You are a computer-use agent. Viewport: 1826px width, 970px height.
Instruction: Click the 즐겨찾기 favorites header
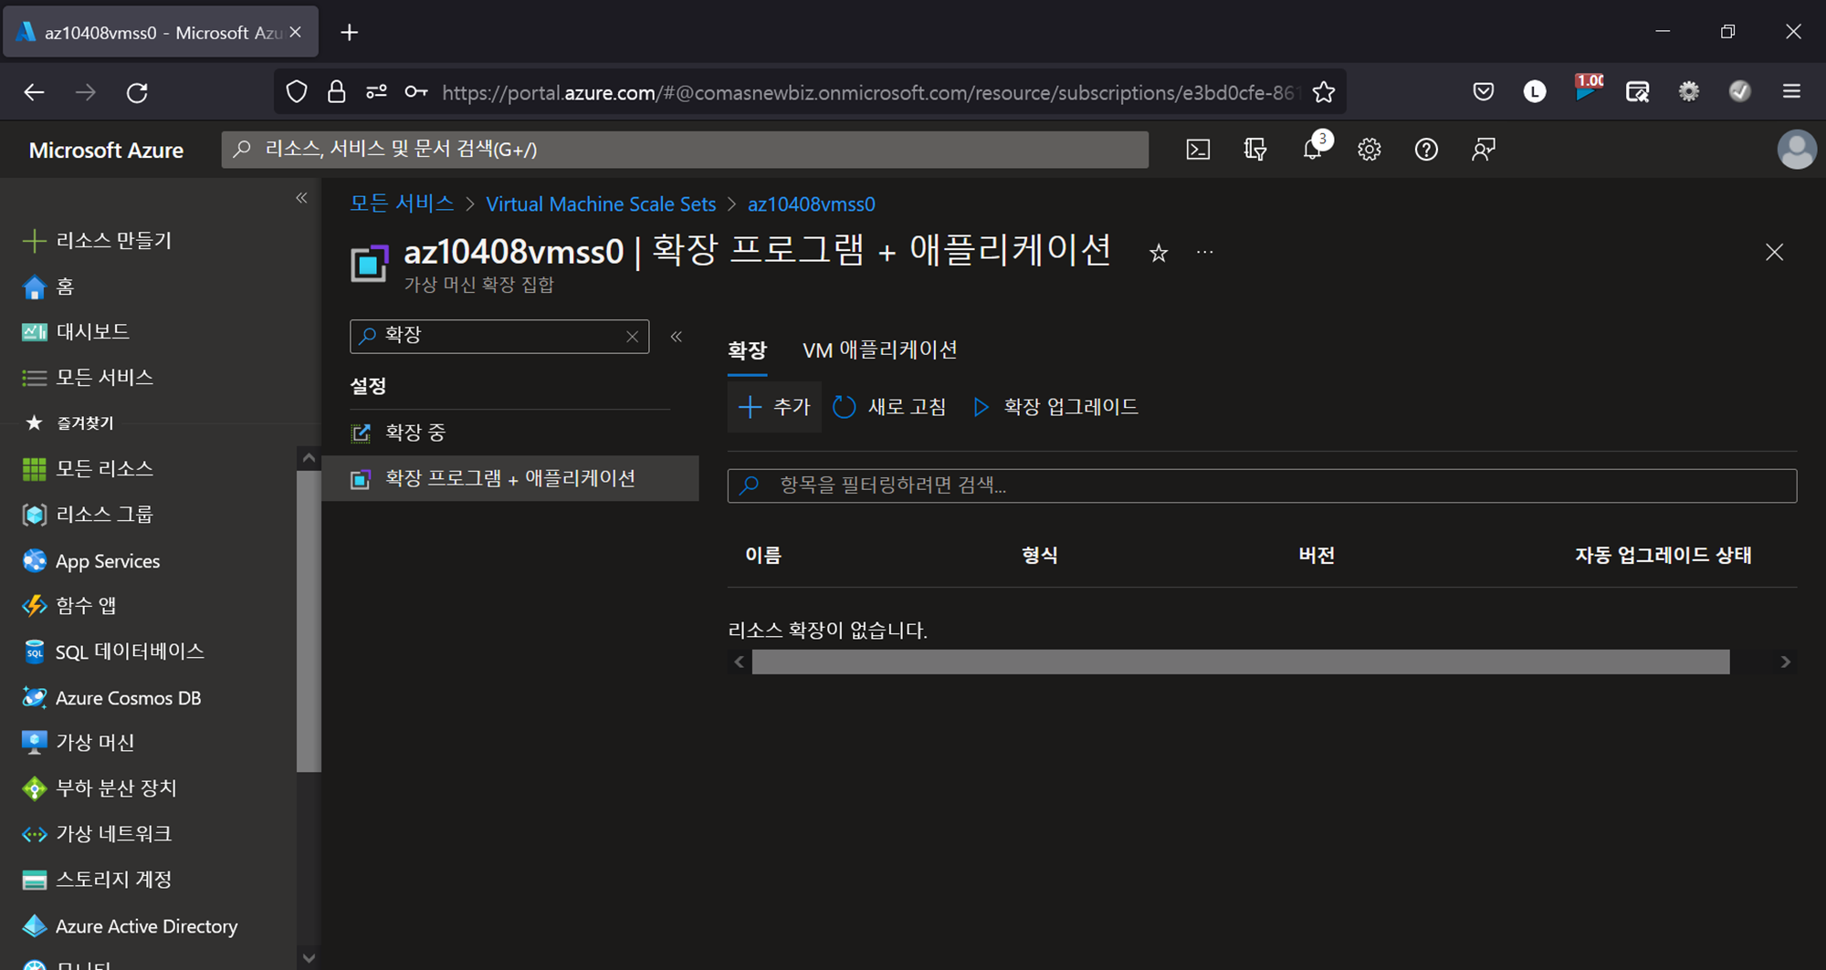pos(85,423)
